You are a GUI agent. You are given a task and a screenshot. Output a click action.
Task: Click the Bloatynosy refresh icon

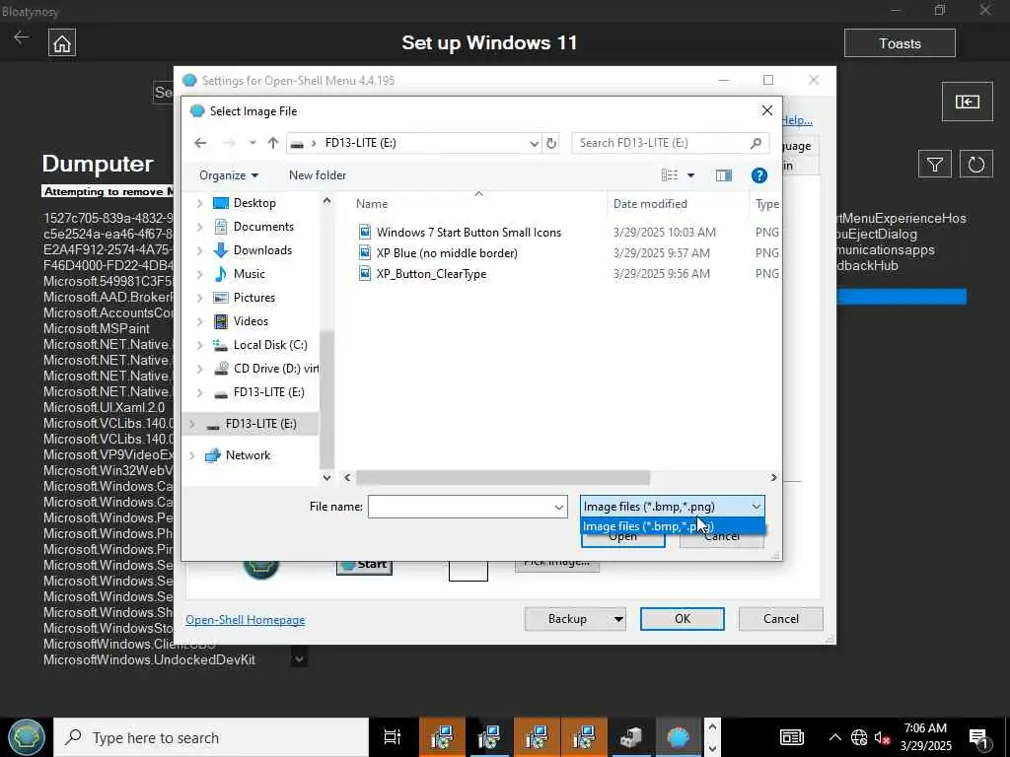pyautogui.click(x=975, y=165)
